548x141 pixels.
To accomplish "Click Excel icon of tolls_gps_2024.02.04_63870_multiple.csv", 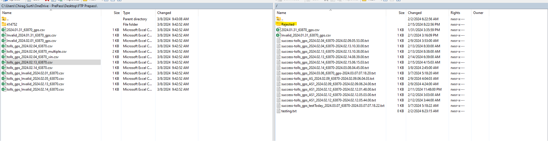I will click(4, 52).
